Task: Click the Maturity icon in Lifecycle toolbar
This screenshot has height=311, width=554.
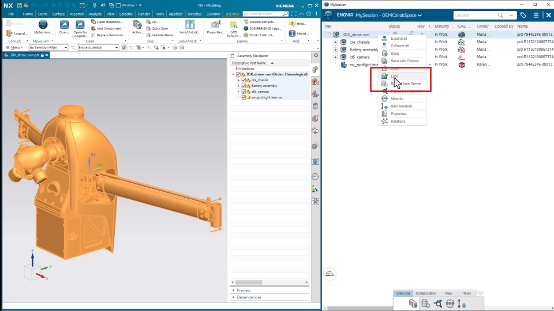Action: point(450,304)
